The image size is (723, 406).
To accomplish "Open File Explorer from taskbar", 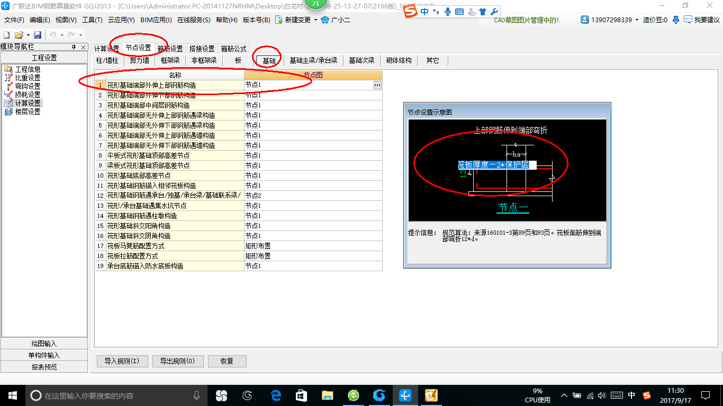I will pyautogui.click(x=327, y=395).
